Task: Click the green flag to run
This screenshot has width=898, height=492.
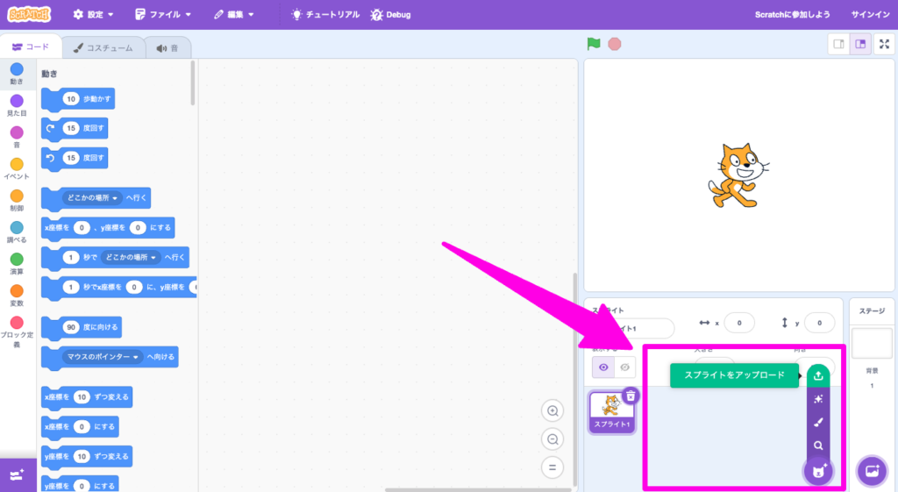Action: click(594, 43)
